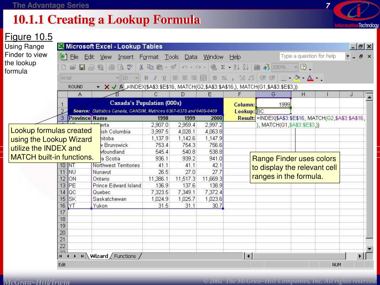Image resolution: width=380 pixels, height=285 pixels.
Task: Open the AutoSum dropdown arrow
Action: click(x=229, y=68)
